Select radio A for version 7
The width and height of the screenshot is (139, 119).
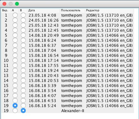[15, 45]
